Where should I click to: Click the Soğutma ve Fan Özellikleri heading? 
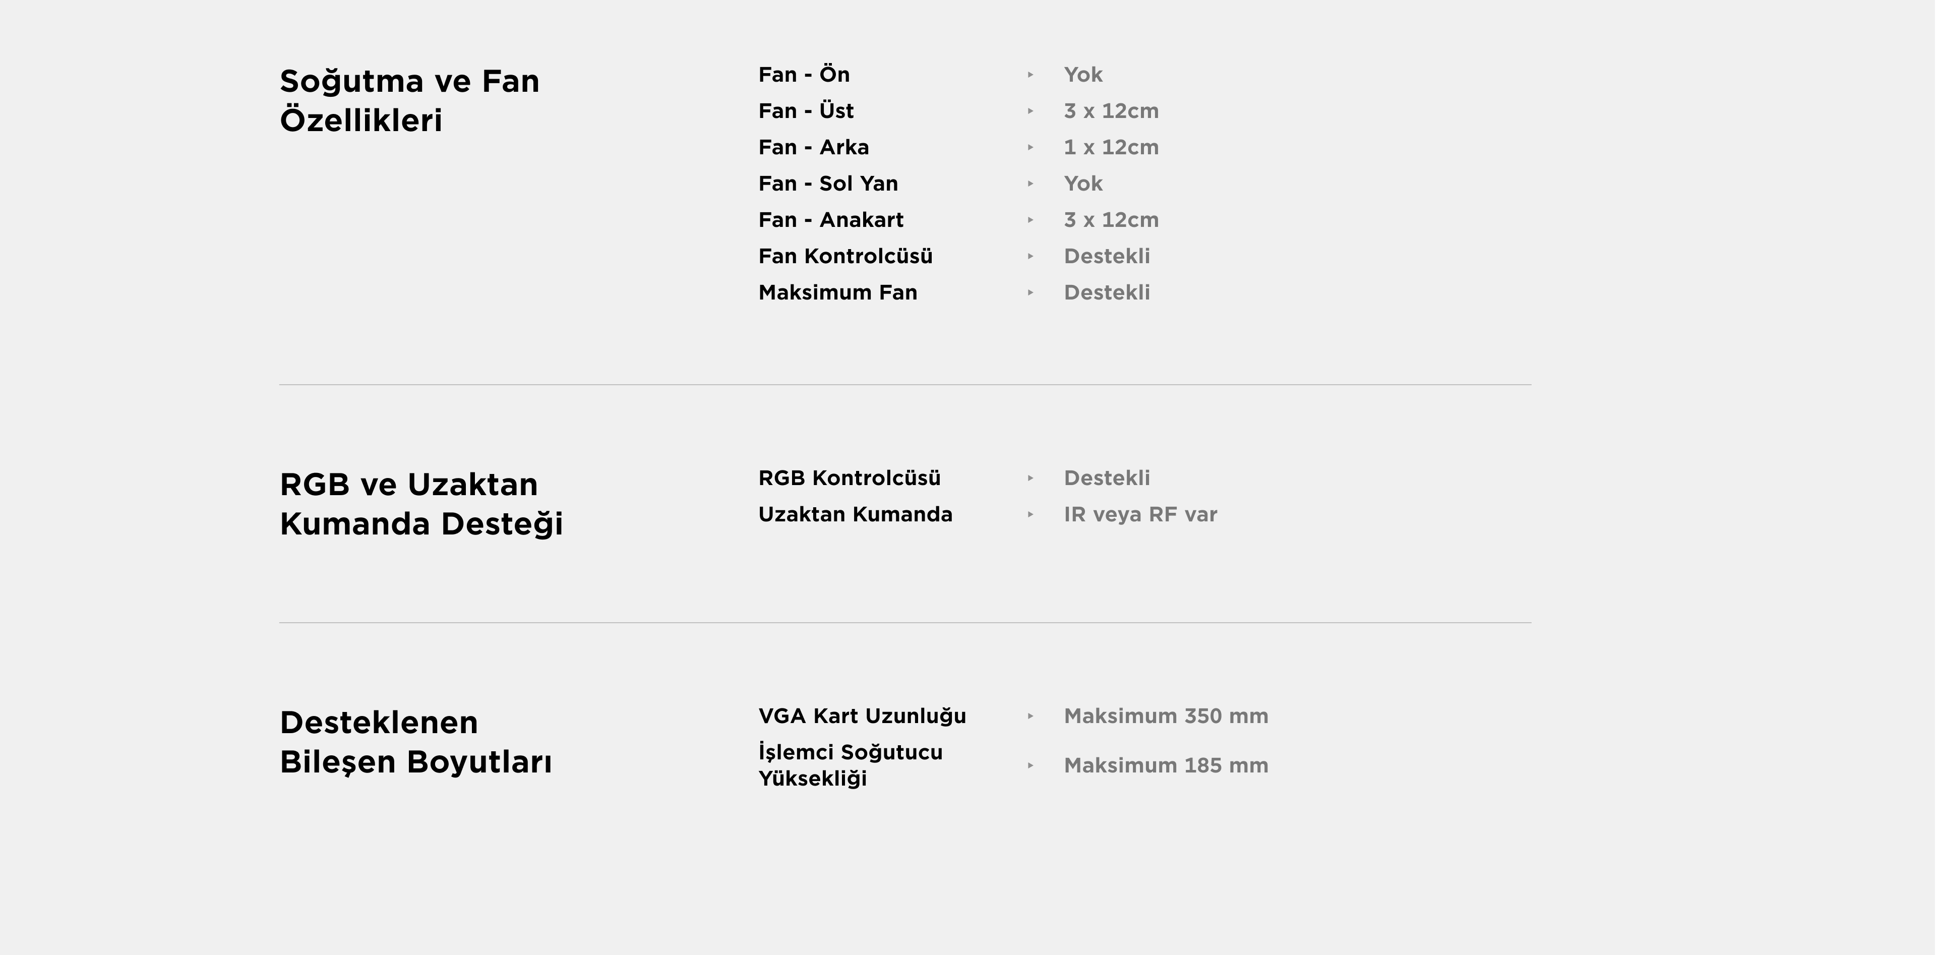[409, 101]
